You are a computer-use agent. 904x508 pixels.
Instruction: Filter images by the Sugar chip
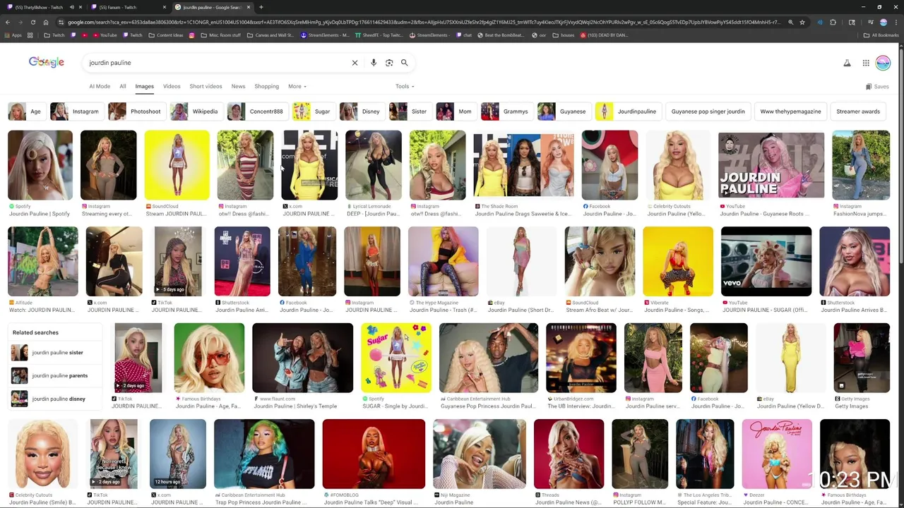point(314,111)
